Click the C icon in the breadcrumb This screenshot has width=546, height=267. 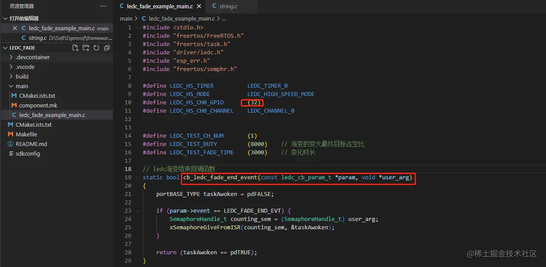[144, 19]
